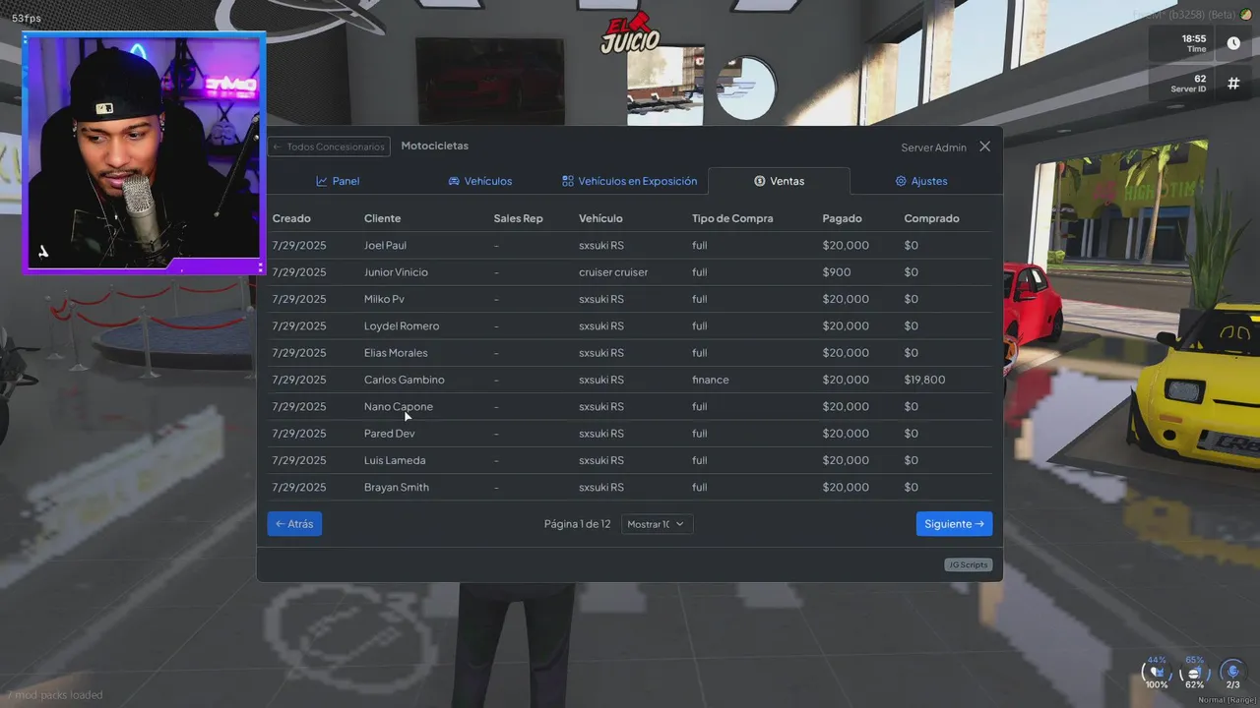Image resolution: width=1260 pixels, height=708 pixels.
Task: Click the streamer webcam overlay
Action: pyautogui.click(x=144, y=152)
